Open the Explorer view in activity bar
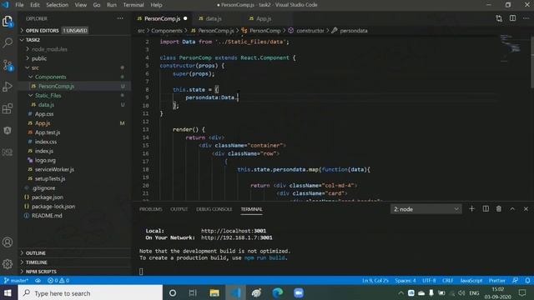The width and height of the screenshot is (534, 300). [8, 22]
